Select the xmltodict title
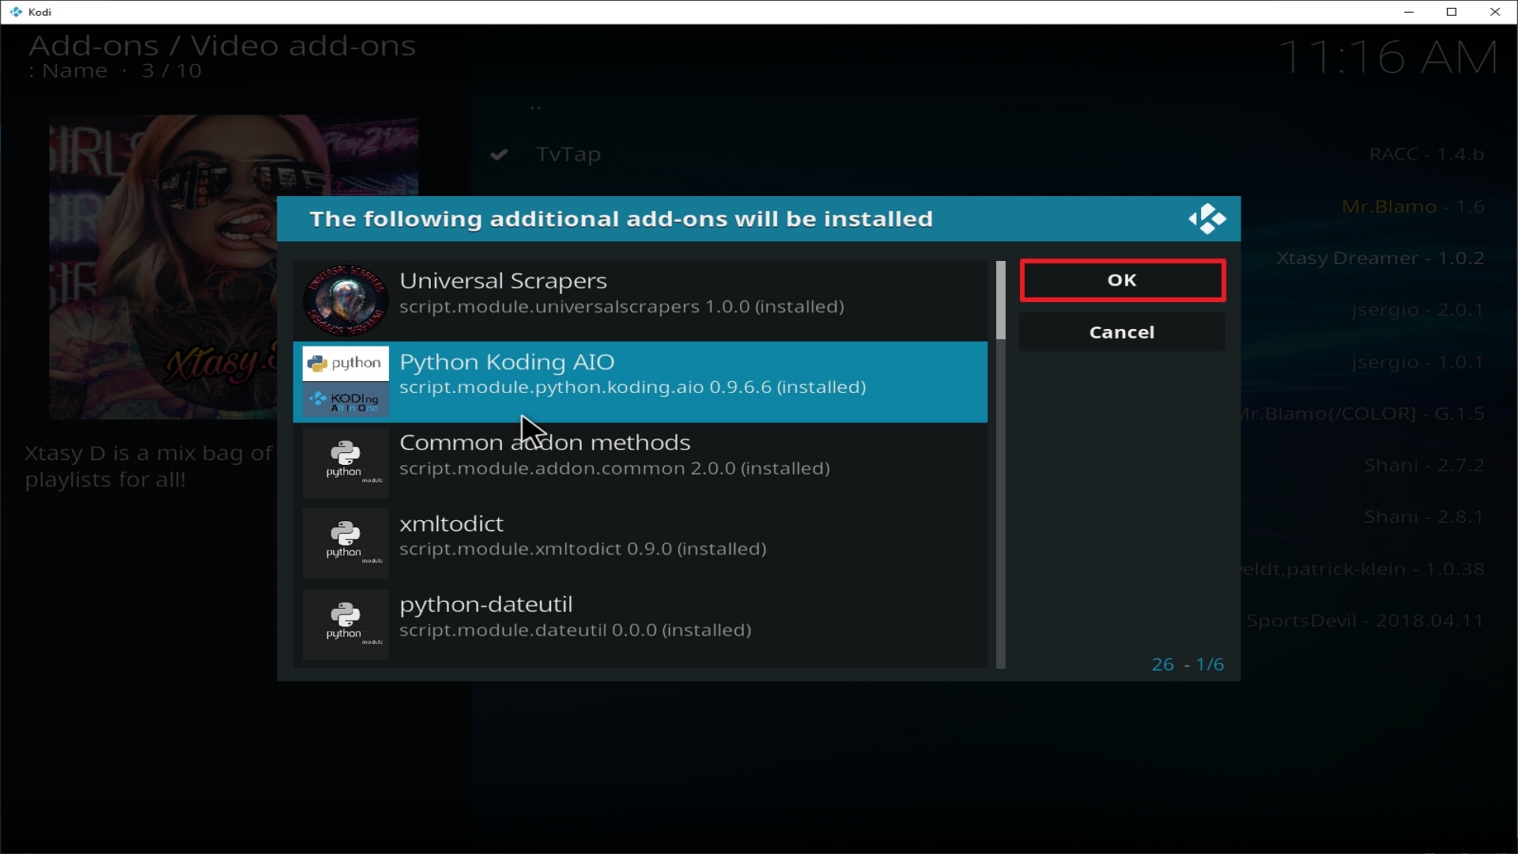 pyautogui.click(x=451, y=523)
